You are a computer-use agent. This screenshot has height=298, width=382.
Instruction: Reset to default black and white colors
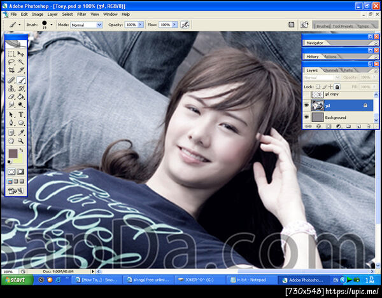[x=10, y=162]
